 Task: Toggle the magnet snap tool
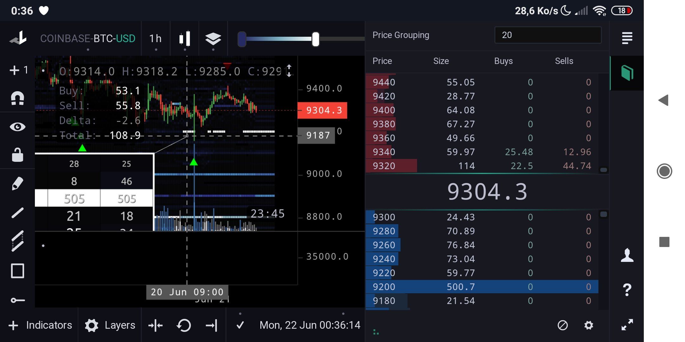17,98
